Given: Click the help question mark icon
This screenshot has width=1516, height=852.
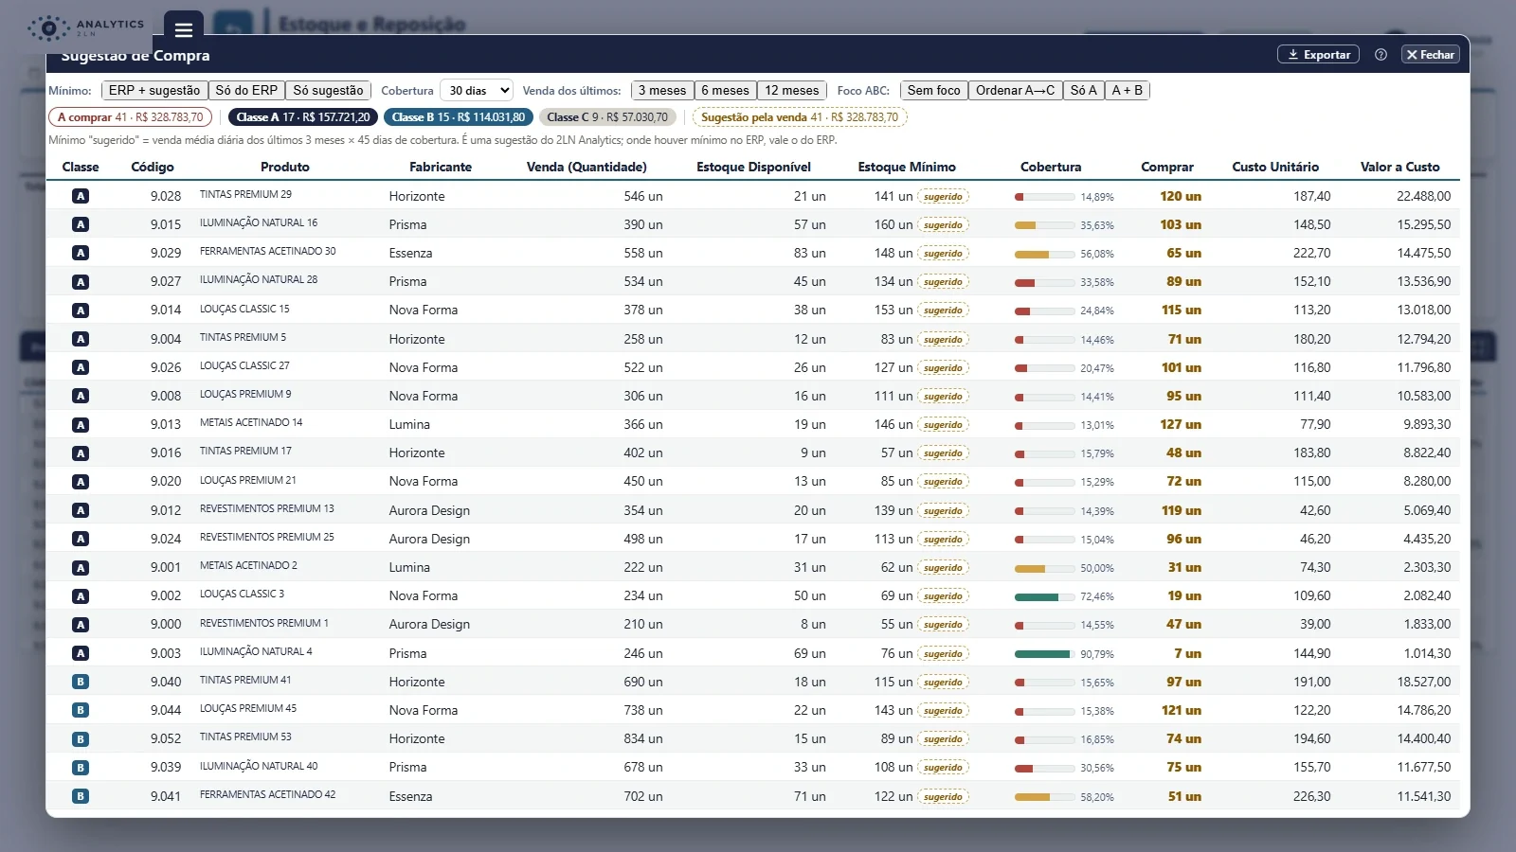Looking at the screenshot, I should [x=1381, y=55].
